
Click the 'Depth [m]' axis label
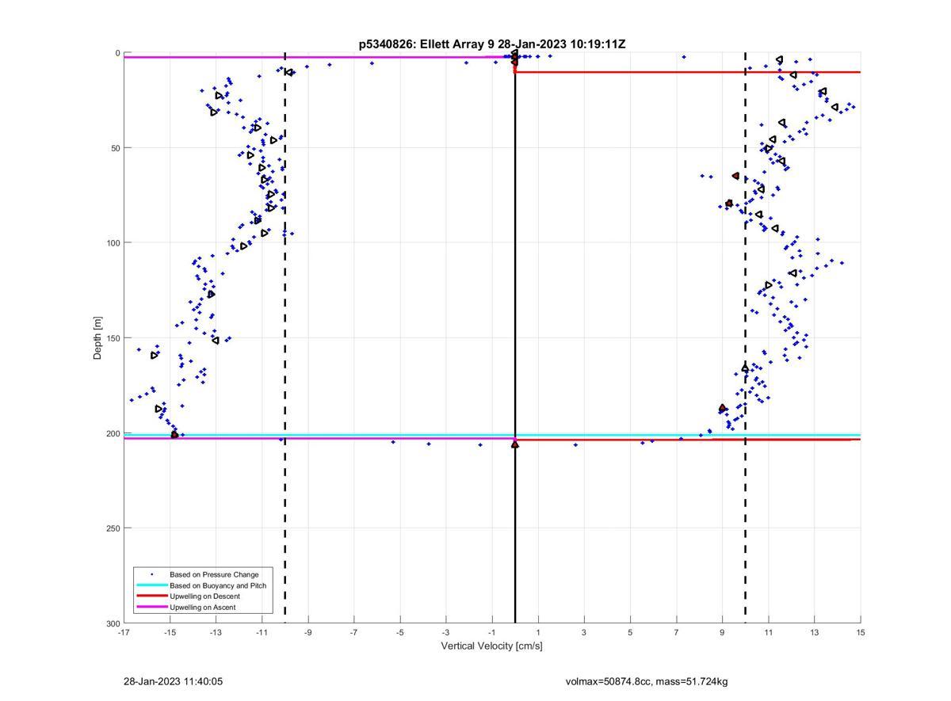click(98, 338)
